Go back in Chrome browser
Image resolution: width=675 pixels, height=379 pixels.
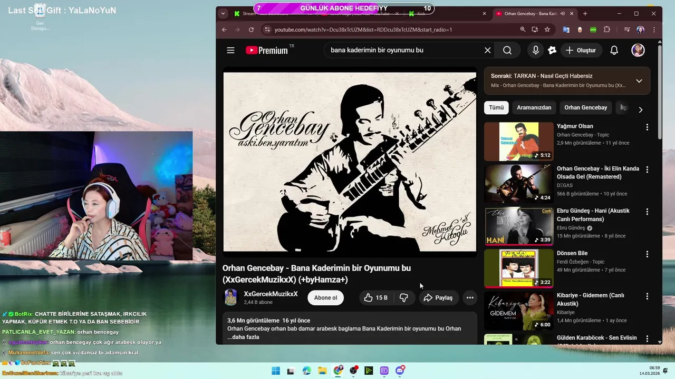[x=224, y=29]
